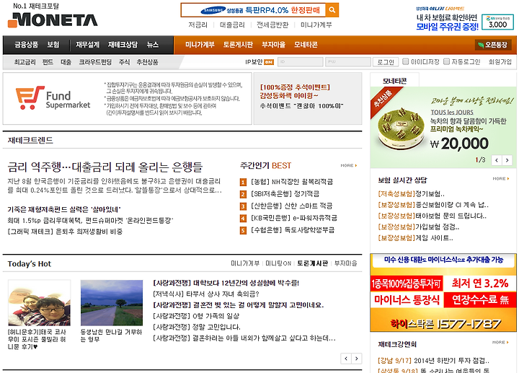The height and width of the screenshot is (373, 519).
Task: Open the 회원가입 link
Action: click(x=500, y=62)
